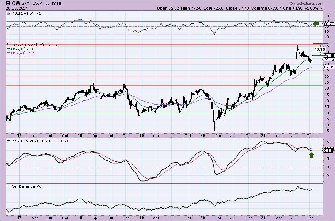Click the FLOW (Weekly) 77.49 price legend
335x221 pixels.
point(34,45)
